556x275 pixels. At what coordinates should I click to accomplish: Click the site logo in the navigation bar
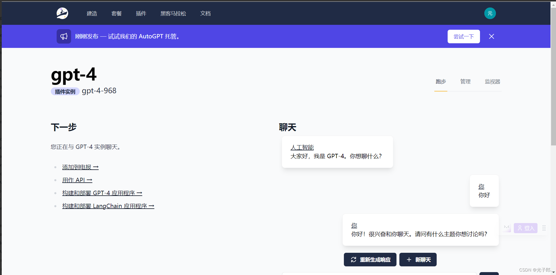pyautogui.click(x=62, y=13)
